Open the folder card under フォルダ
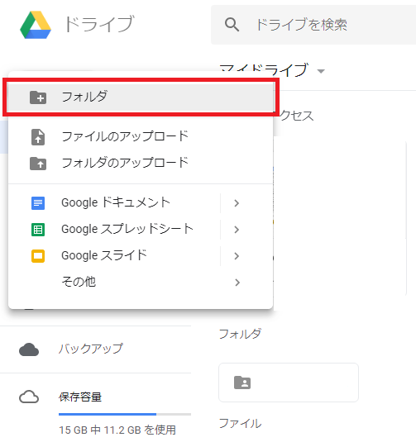Screen dimensions: 416x442 [289, 383]
